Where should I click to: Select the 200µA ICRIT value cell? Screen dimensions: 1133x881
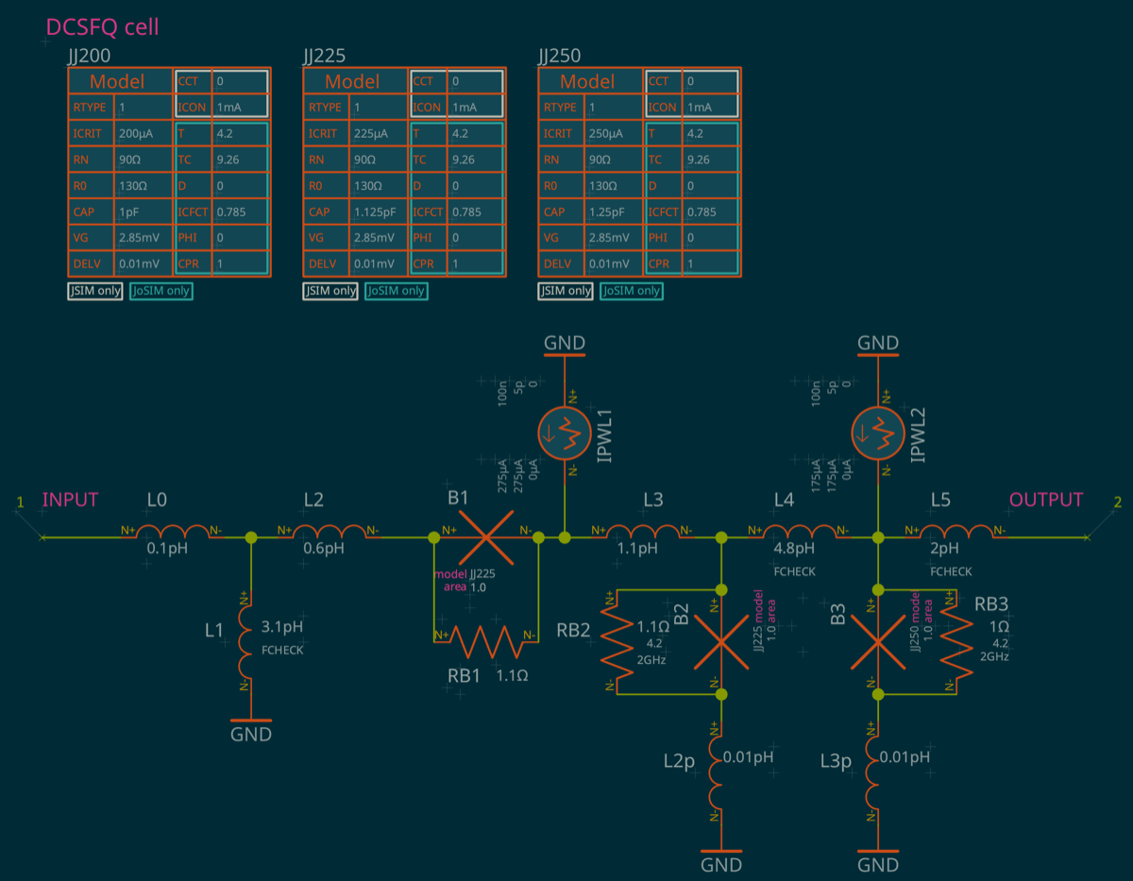pyautogui.click(x=144, y=134)
